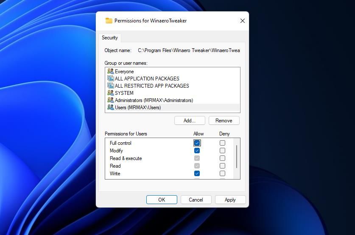Uncheck Allow for Full control
The width and height of the screenshot is (355, 235).
[197, 143]
